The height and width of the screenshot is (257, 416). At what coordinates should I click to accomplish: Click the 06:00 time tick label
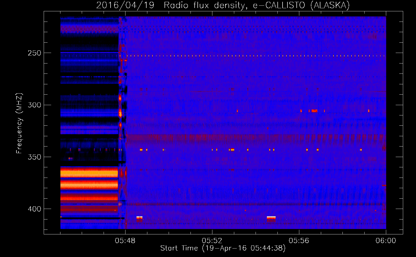386,241
